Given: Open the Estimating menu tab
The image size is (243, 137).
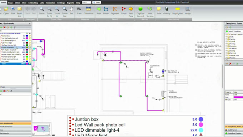Looking at the screenshot, I should coord(33,3).
